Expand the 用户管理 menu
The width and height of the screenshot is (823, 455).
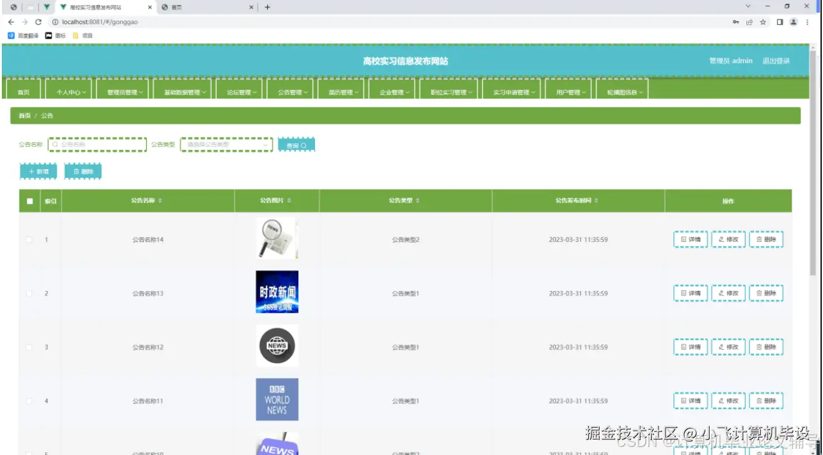tap(568, 88)
